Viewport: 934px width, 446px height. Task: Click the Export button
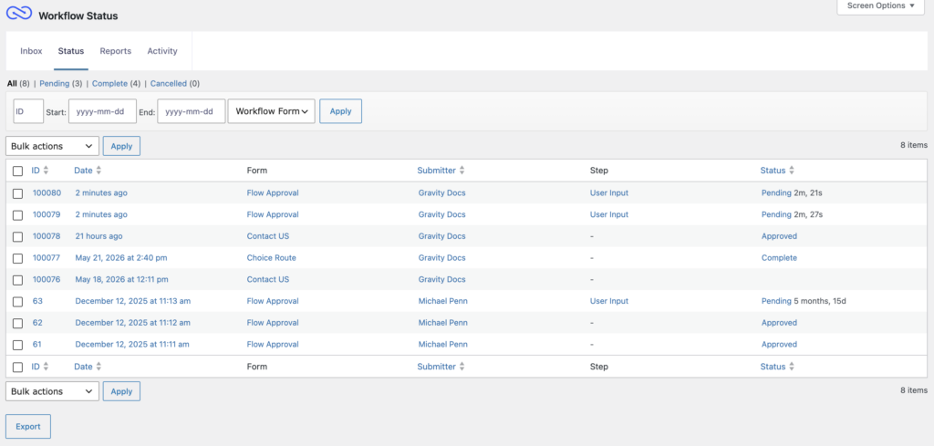pos(28,426)
